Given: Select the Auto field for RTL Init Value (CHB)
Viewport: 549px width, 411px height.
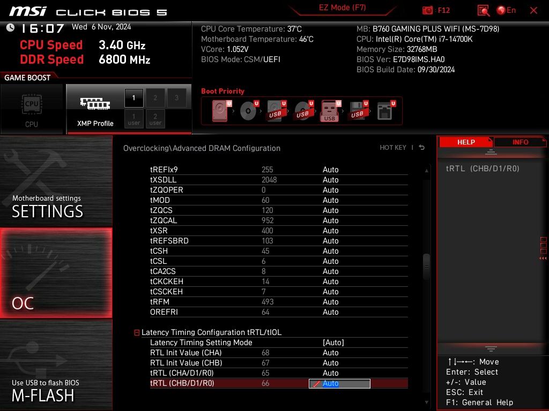Looking at the screenshot, I should [330, 363].
